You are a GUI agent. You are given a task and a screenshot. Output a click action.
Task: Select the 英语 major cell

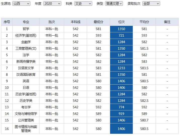26,81
